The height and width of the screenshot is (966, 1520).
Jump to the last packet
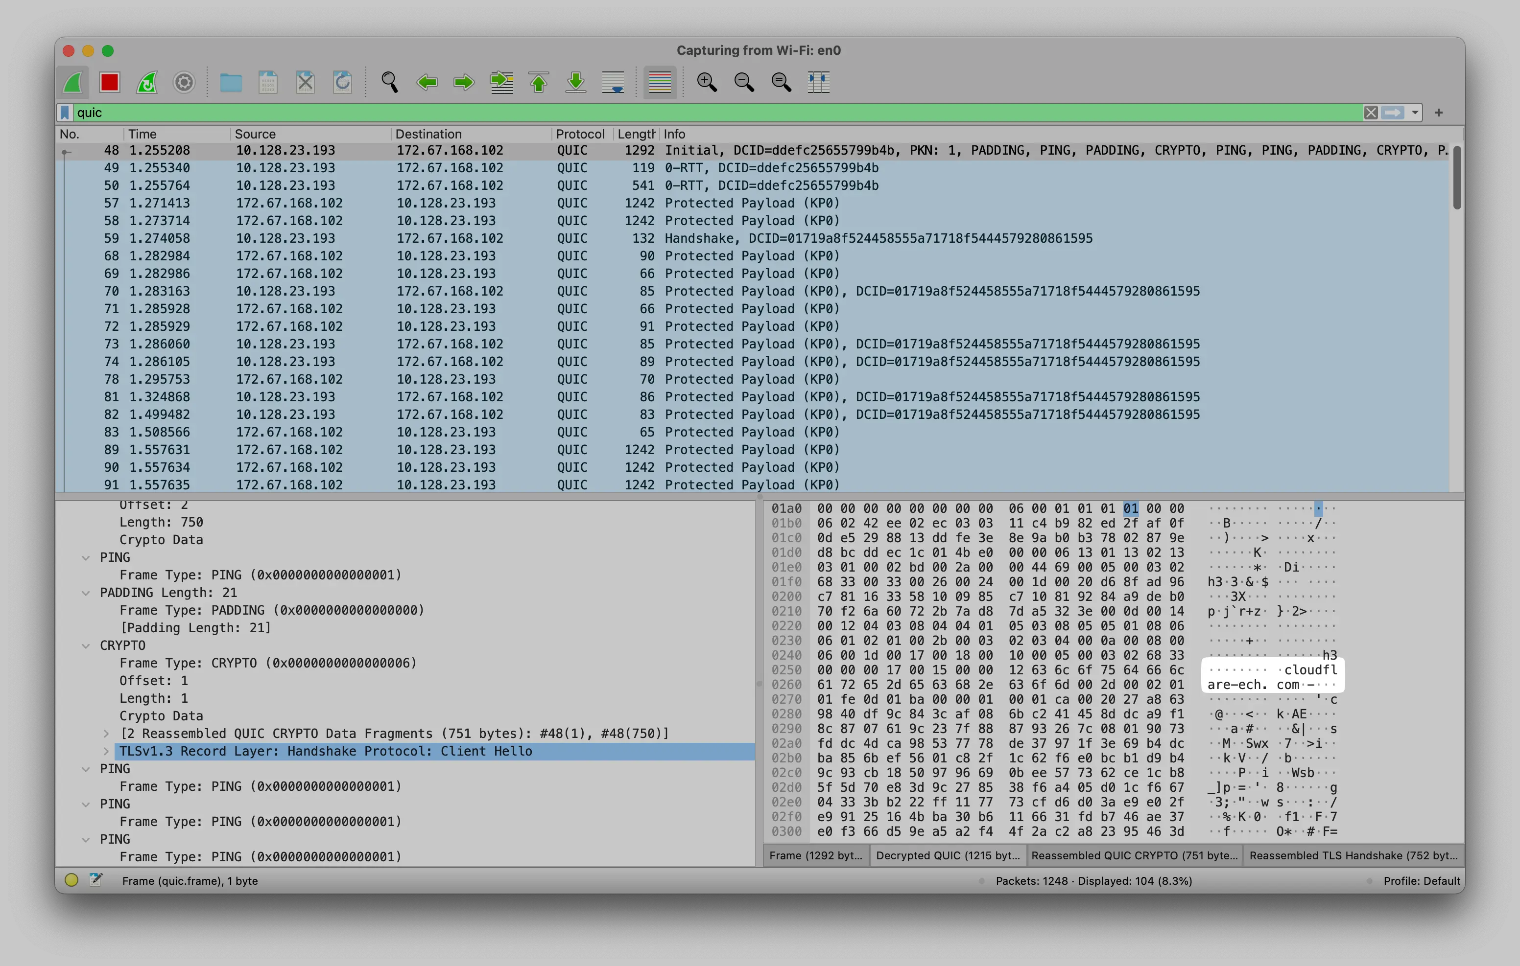point(576,82)
